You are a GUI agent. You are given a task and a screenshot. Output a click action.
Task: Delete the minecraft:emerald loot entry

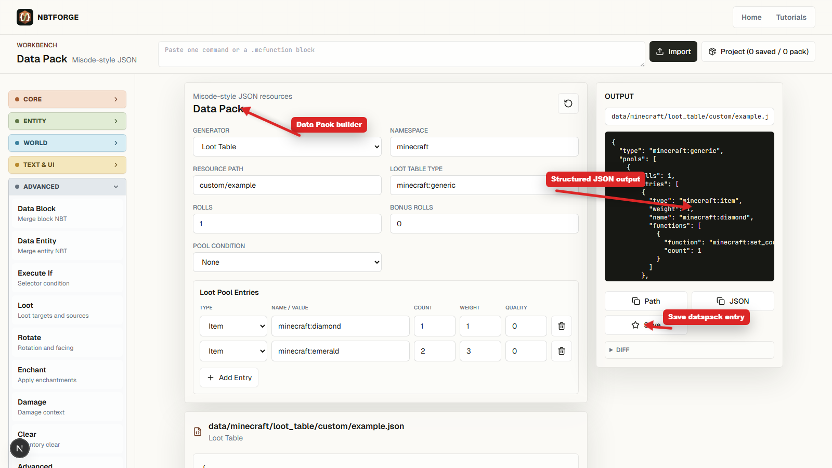562,351
